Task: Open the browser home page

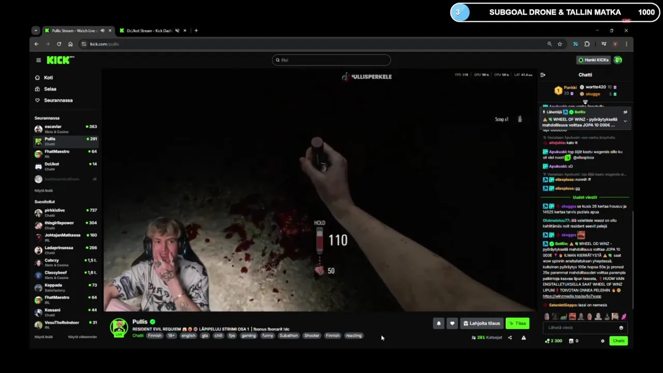Action: tap(70, 44)
